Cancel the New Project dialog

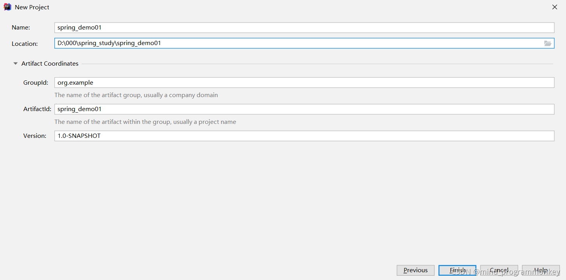coord(499,270)
